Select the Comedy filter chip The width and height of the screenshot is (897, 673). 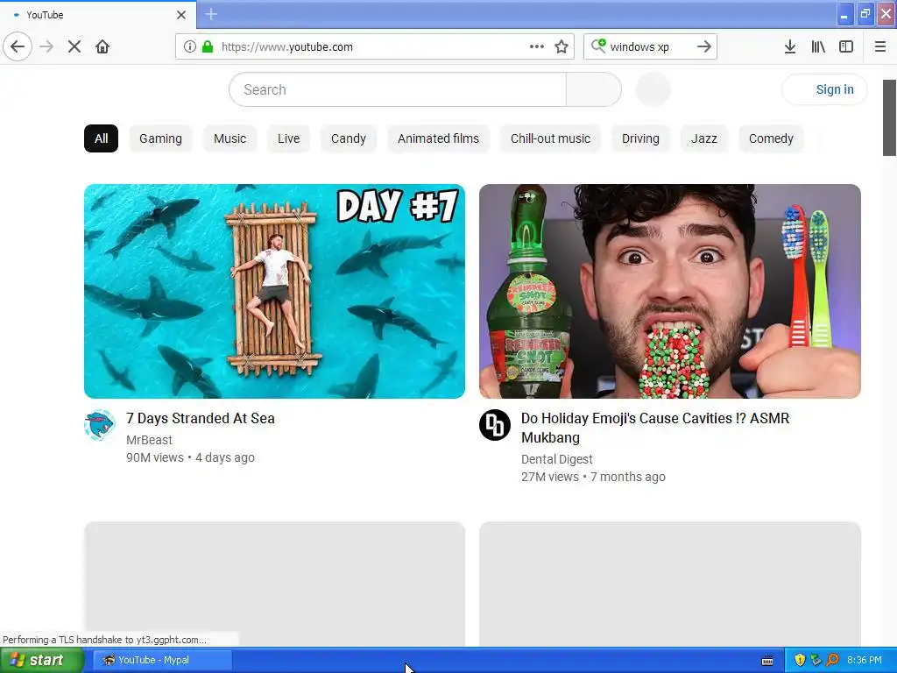(x=771, y=138)
